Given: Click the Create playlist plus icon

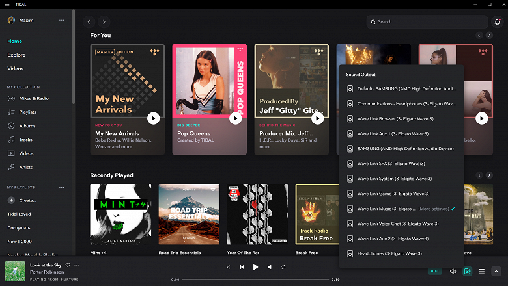Looking at the screenshot, I should [11, 200].
